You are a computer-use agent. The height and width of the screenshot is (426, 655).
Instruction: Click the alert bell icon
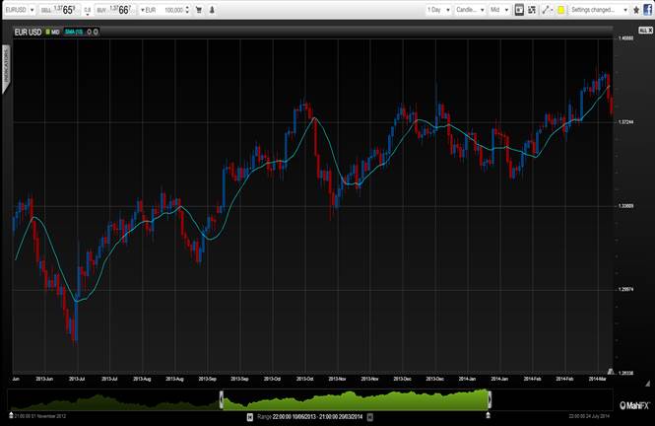pos(215,9)
